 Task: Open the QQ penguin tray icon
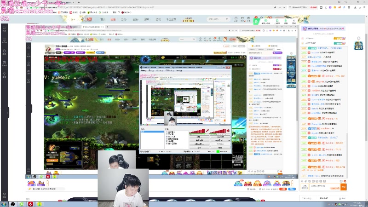click(x=336, y=204)
